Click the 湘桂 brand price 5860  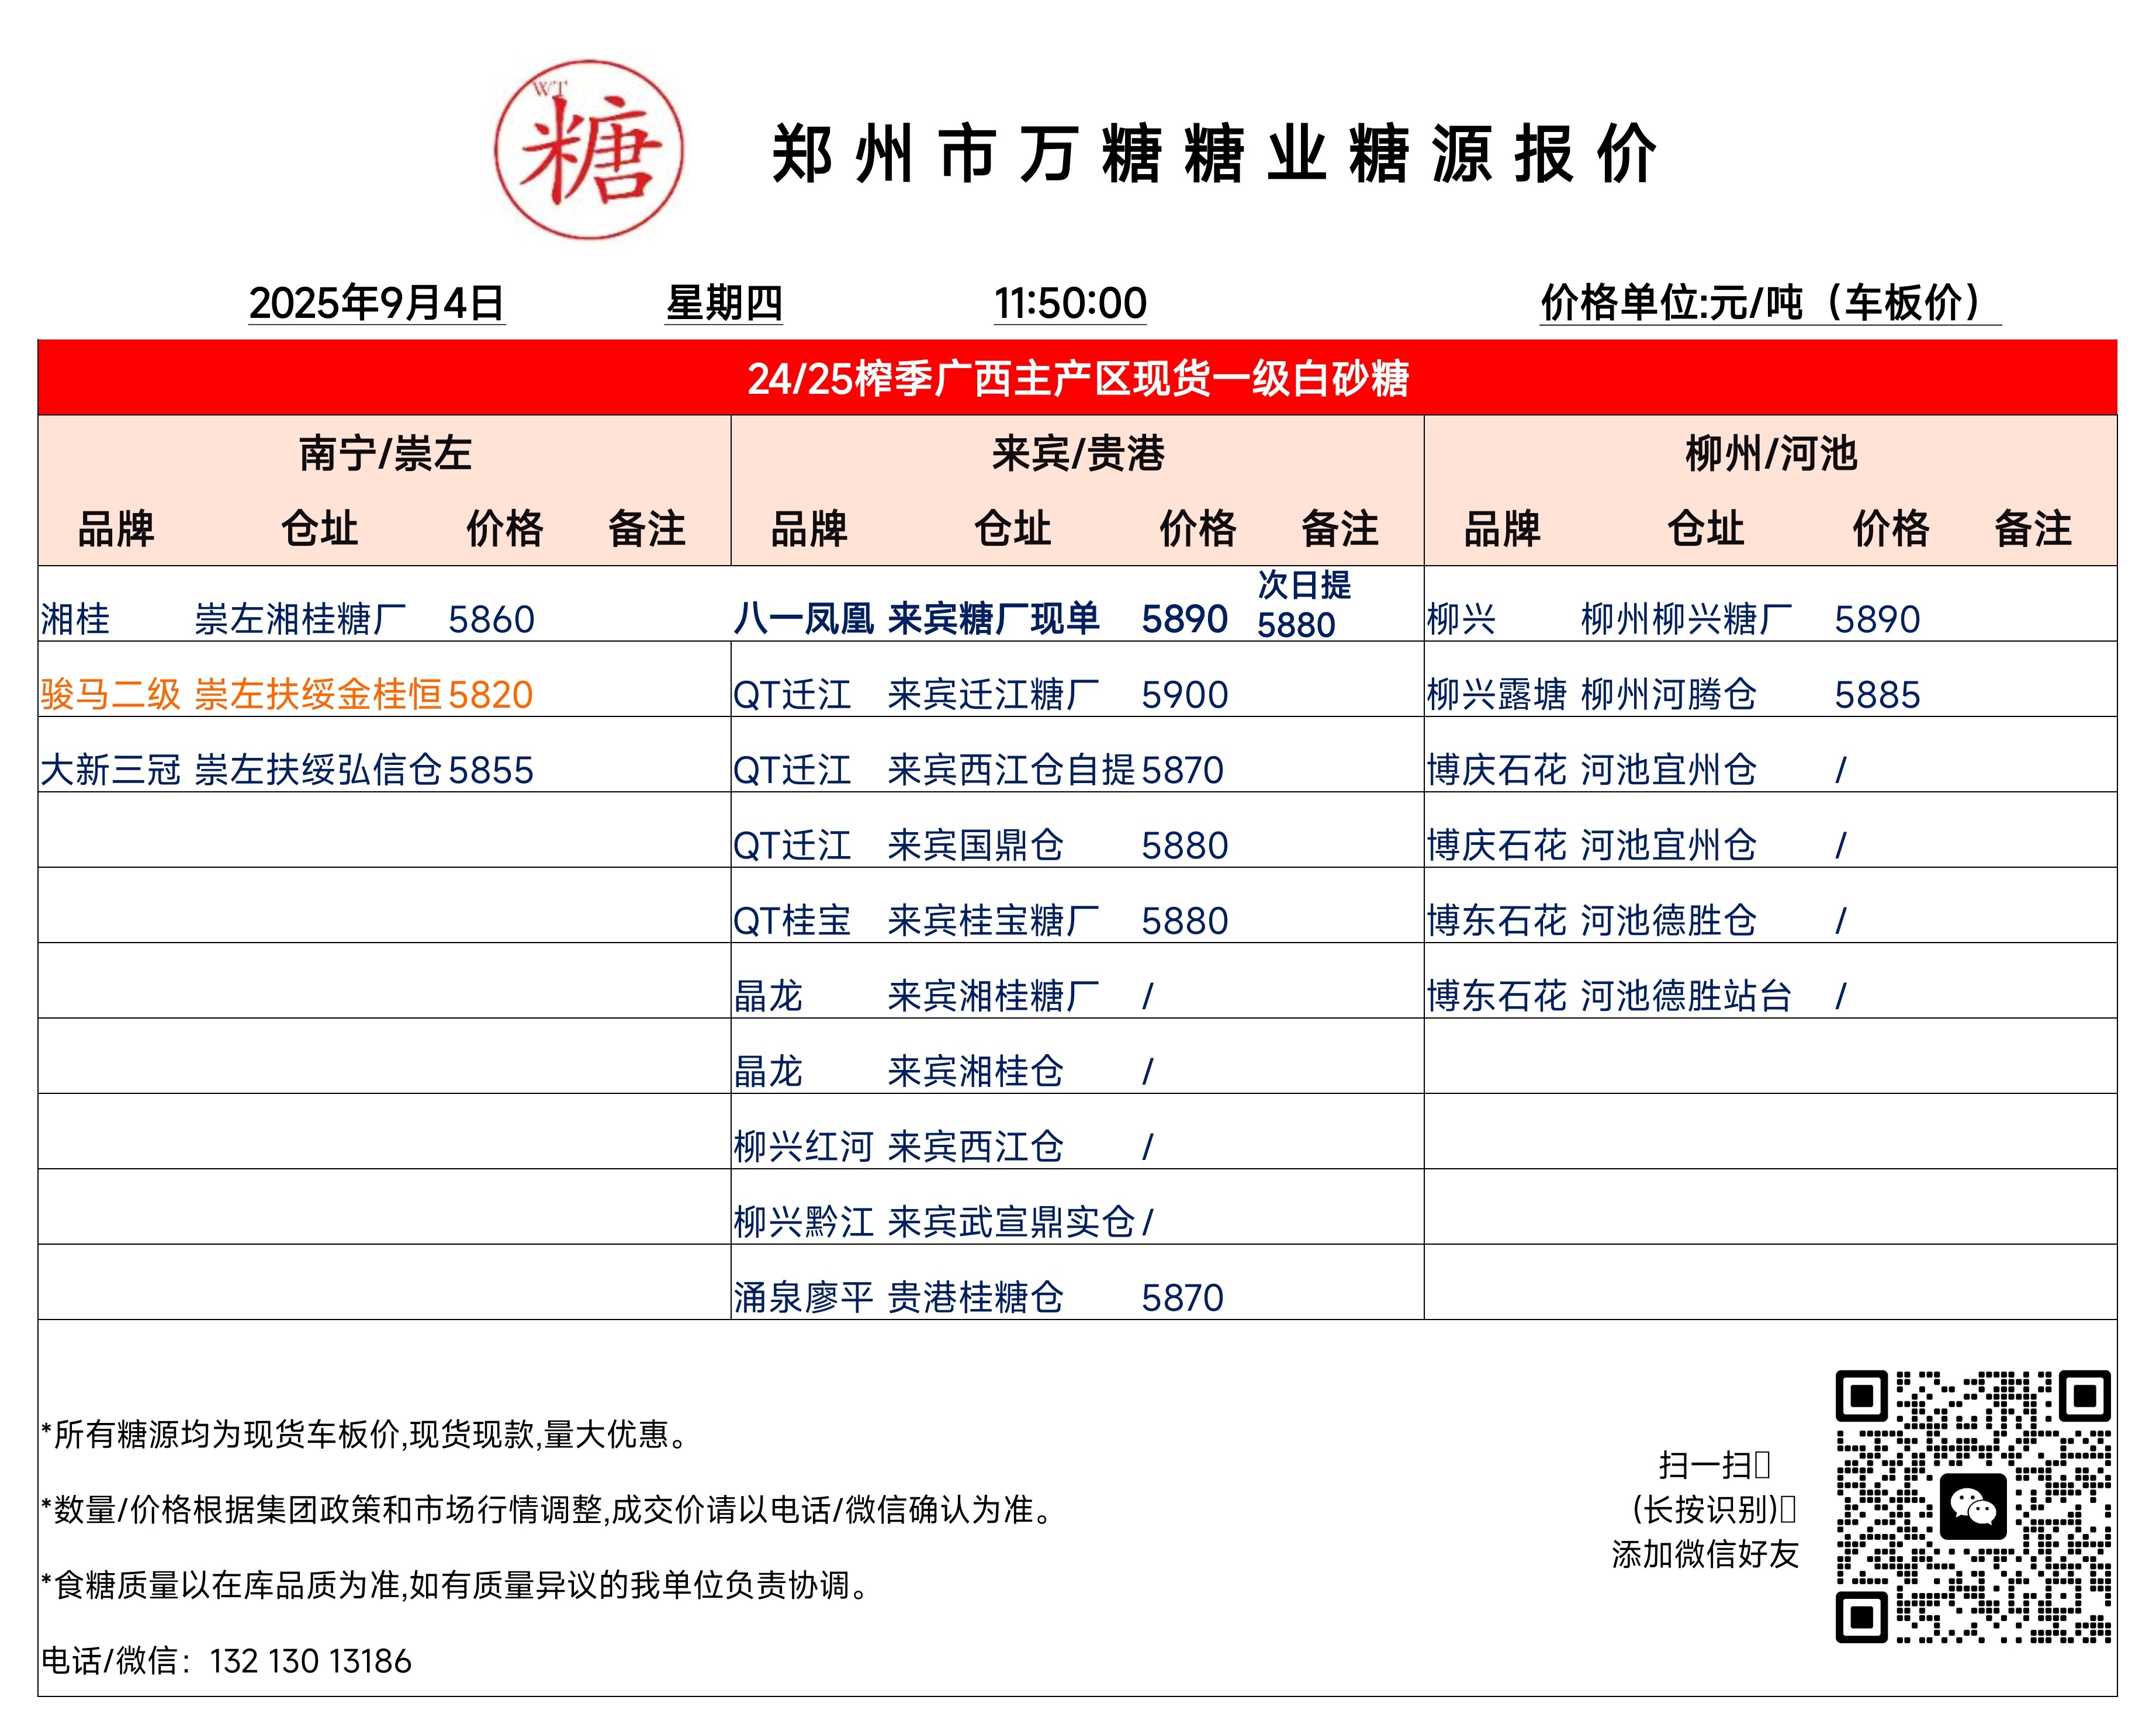click(x=491, y=620)
